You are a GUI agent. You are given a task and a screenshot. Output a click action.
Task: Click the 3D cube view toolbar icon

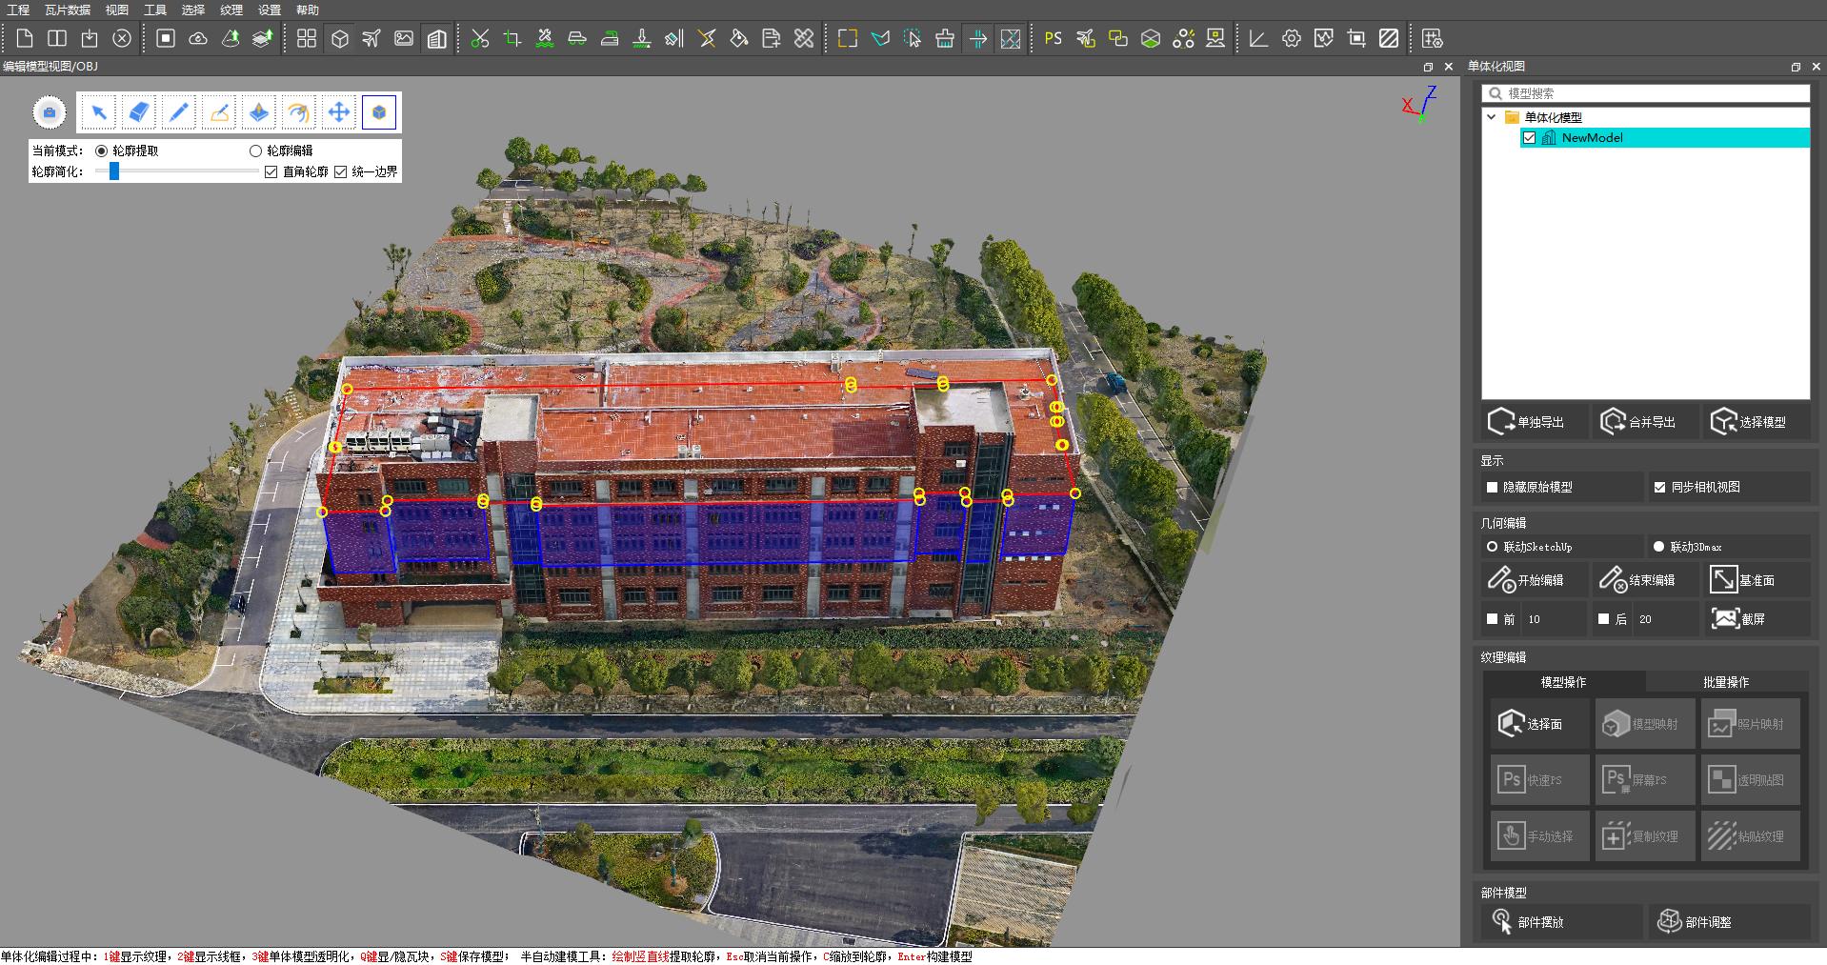coord(339,38)
